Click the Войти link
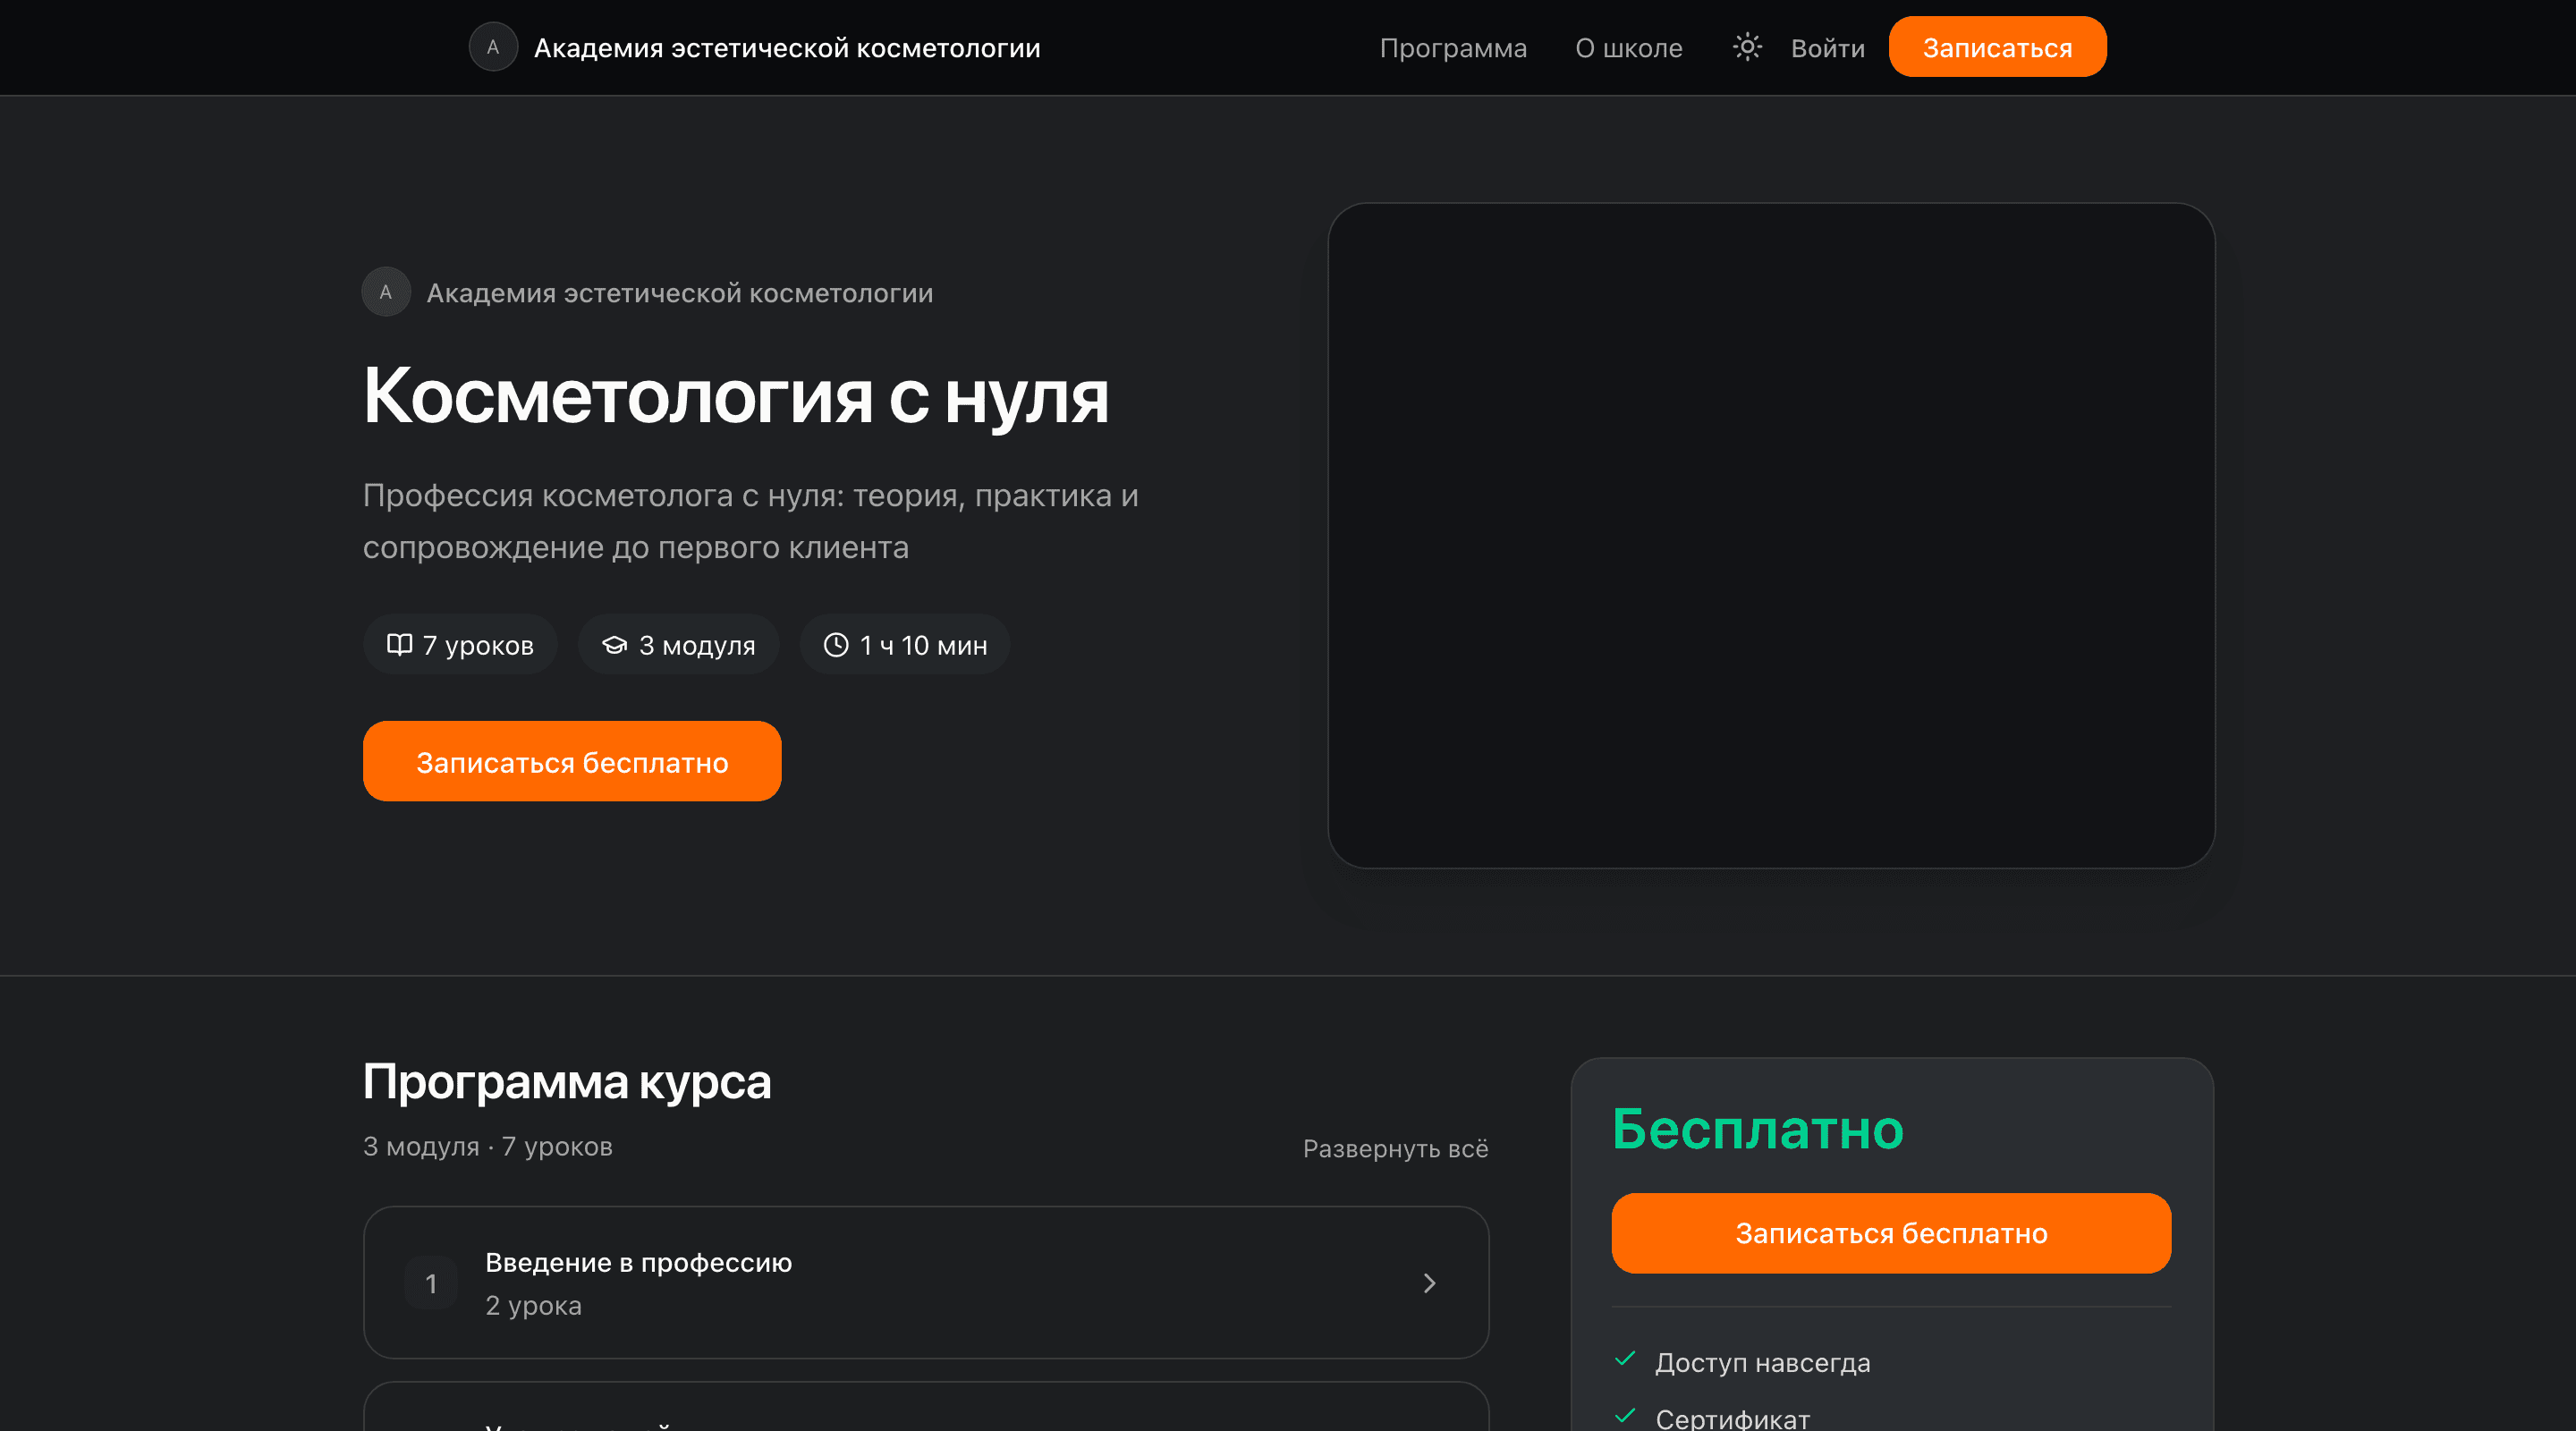Viewport: 2576px width, 1431px height. (x=1827, y=48)
